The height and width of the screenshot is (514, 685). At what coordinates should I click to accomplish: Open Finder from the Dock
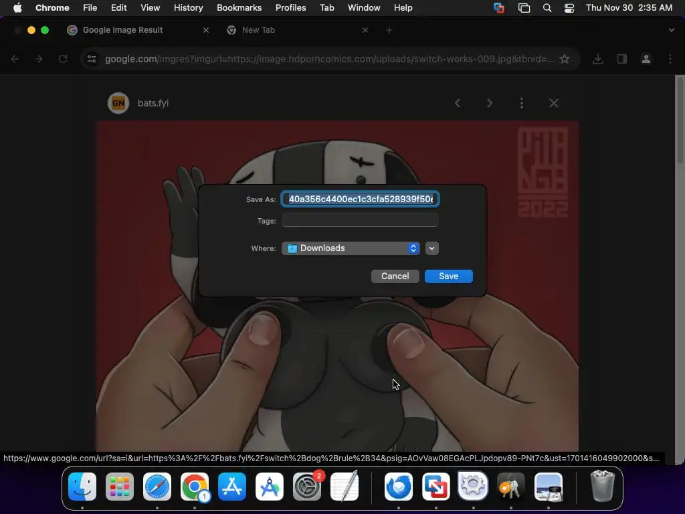[x=82, y=487]
